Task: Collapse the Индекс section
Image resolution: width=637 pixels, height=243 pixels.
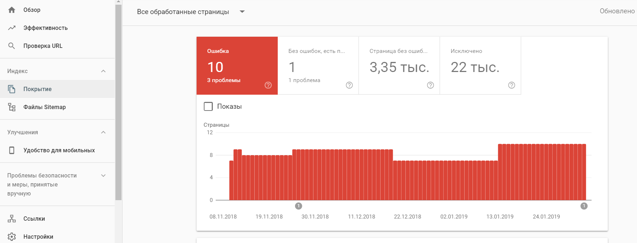Action: (x=103, y=71)
